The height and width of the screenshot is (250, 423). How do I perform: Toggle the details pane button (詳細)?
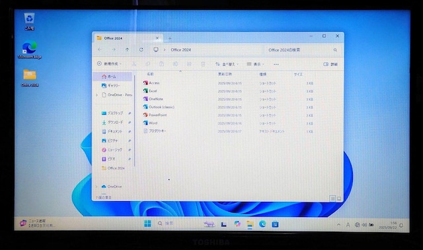click(x=330, y=64)
